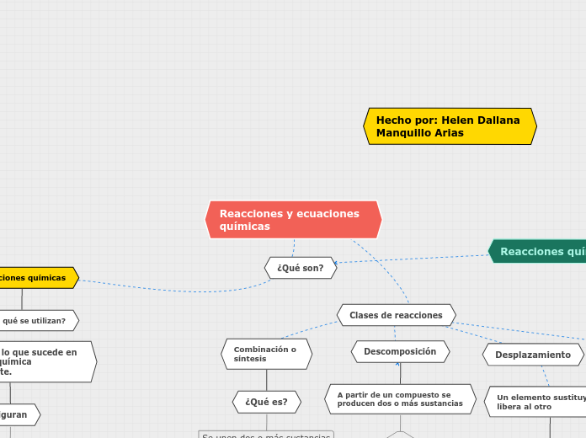The width and height of the screenshot is (586, 438).
Task: Click 'A partir de un compuesto' node
Action: pos(400,399)
